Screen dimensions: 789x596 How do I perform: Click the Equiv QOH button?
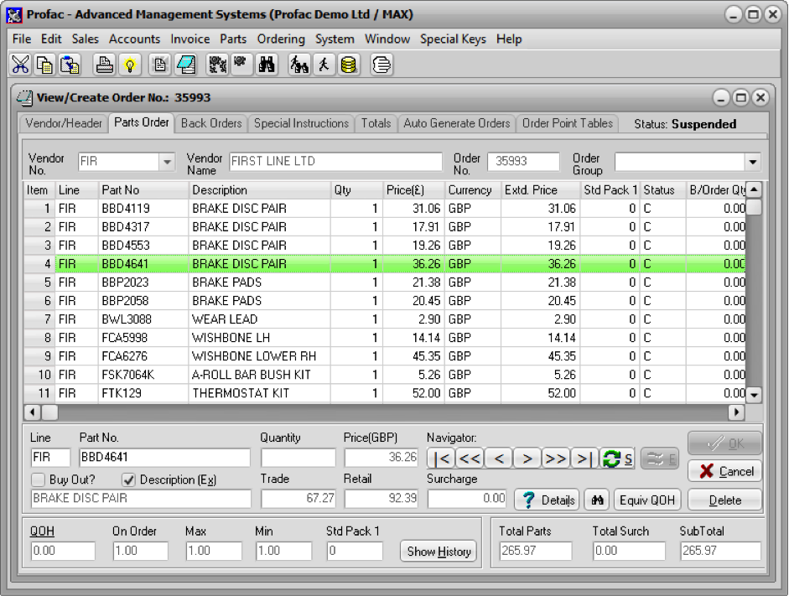[x=647, y=500]
